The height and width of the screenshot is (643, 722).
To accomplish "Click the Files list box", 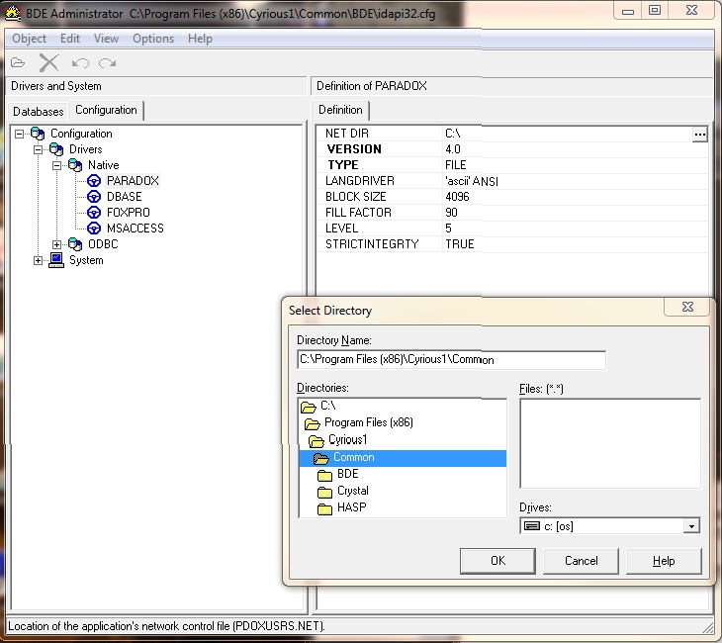I will pyautogui.click(x=610, y=443).
